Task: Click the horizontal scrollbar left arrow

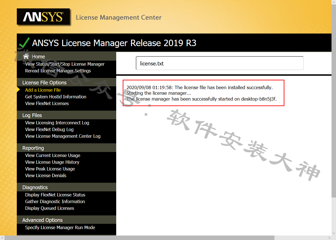Action: click(x=2, y=238)
